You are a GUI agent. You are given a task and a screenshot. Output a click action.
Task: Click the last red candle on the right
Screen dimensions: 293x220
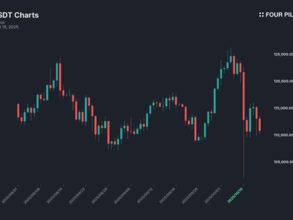(x=260, y=125)
